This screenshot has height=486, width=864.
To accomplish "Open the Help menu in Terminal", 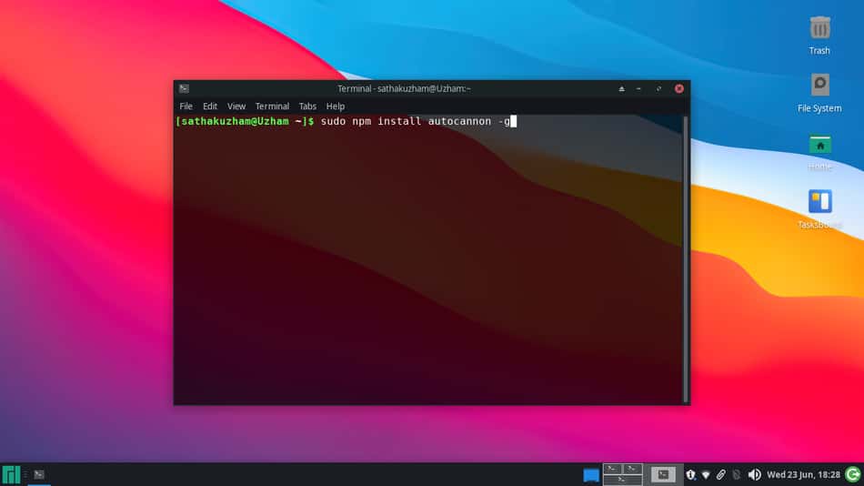I will click(335, 106).
